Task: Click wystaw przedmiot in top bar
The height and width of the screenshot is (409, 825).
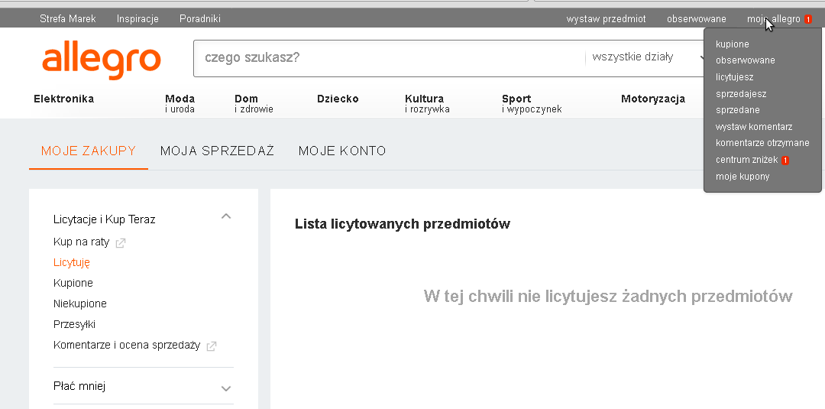Action: click(x=606, y=19)
